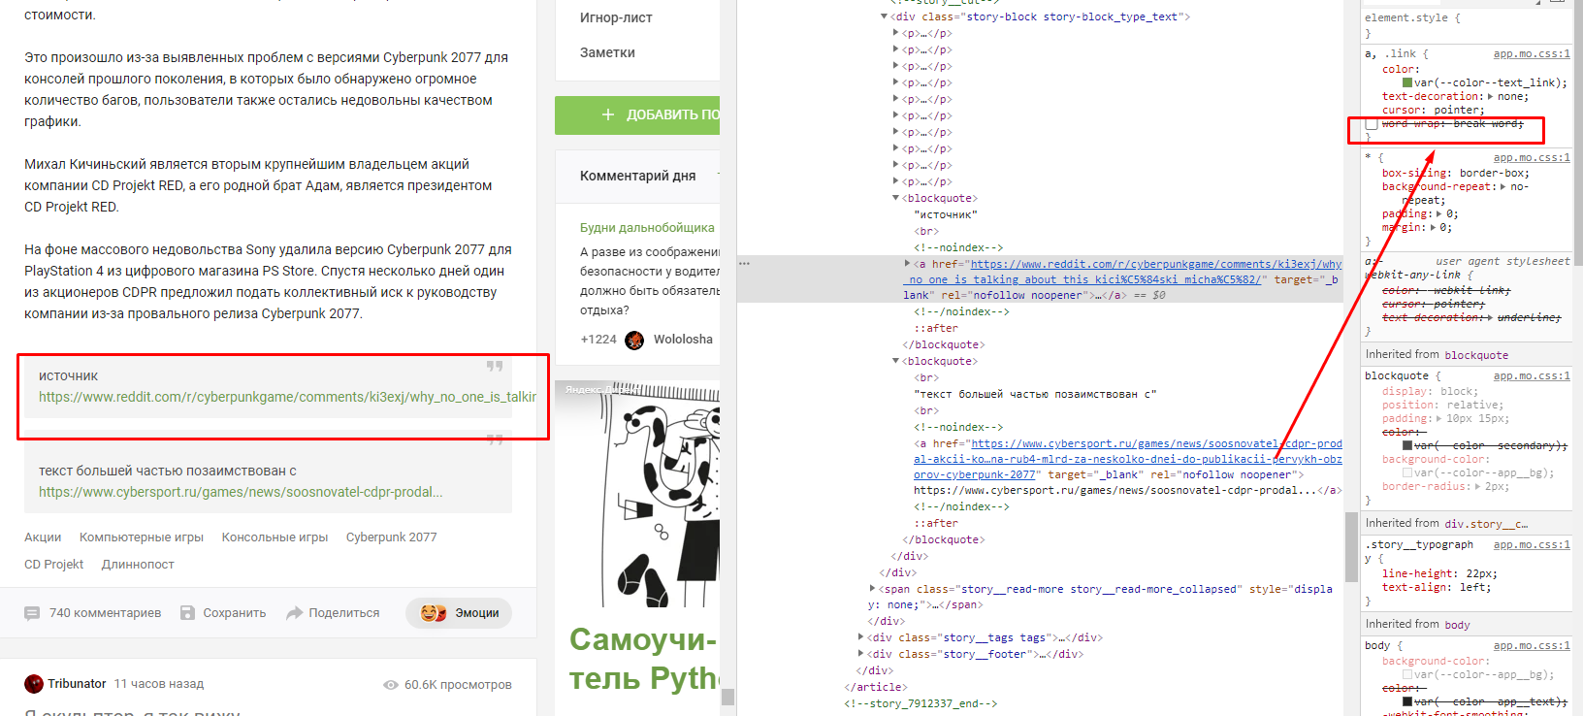Open the Будни дальнобойщика post link
The image size is (1583, 716).
[647, 228]
